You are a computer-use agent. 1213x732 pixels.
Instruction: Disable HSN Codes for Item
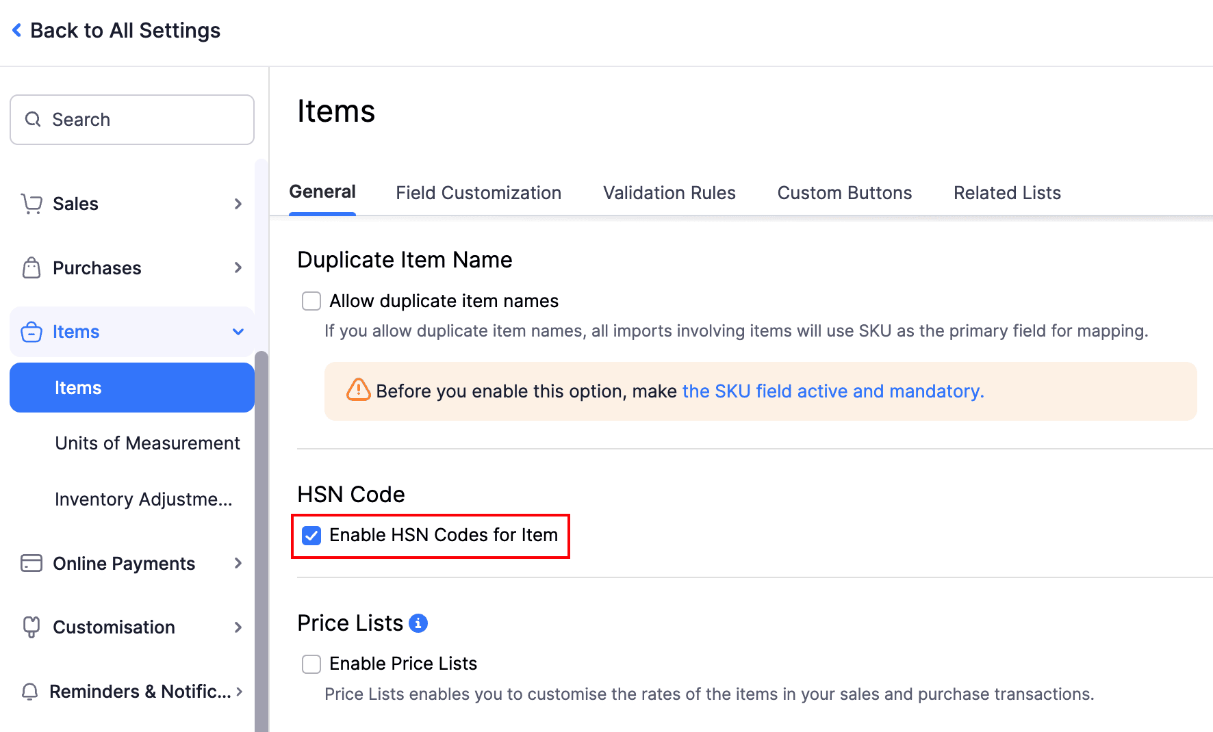[x=311, y=535]
